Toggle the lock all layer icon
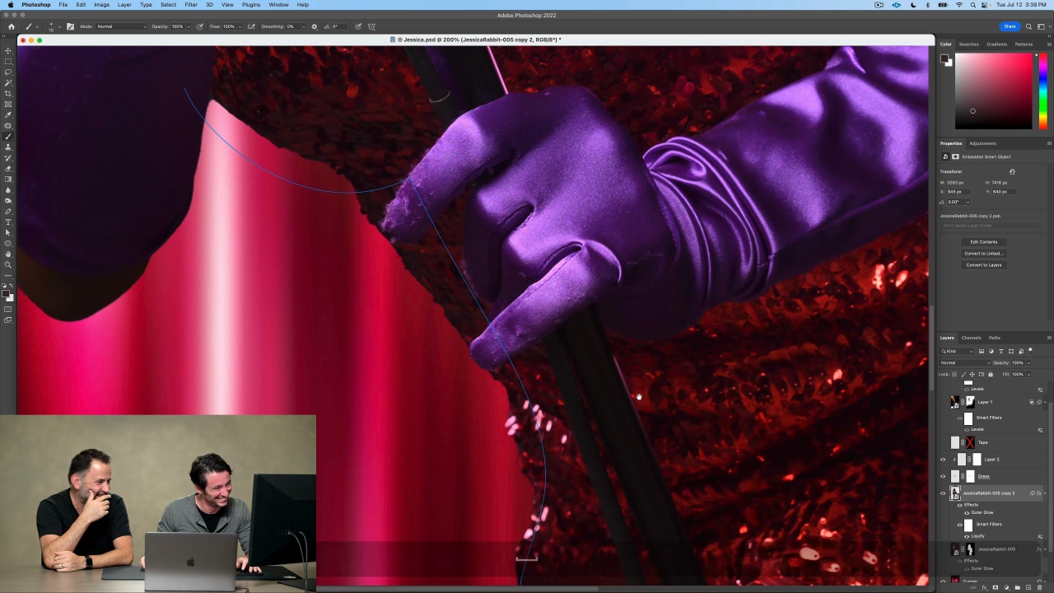The height and width of the screenshot is (593, 1054). [x=991, y=375]
